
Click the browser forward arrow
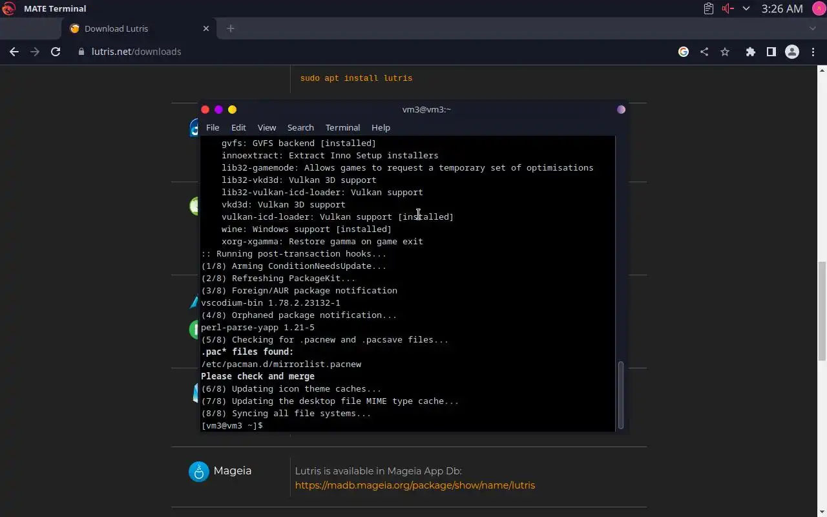35,52
